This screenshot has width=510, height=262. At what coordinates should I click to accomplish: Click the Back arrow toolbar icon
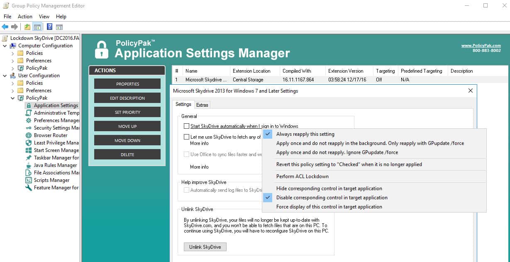[5, 27]
